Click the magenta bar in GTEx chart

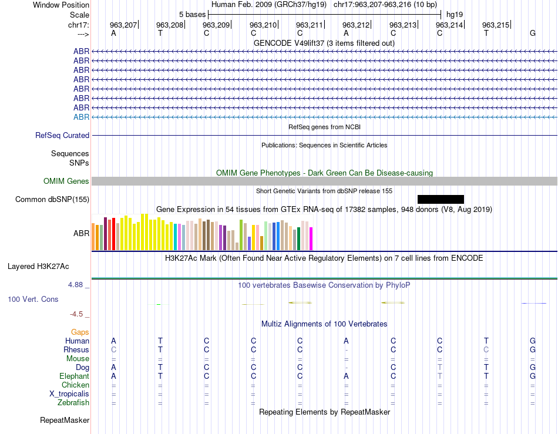click(x=311, y=238)
